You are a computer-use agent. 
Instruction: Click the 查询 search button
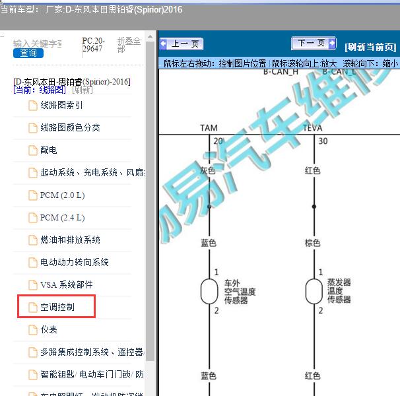pyautogui.click(x=28, y=53)
